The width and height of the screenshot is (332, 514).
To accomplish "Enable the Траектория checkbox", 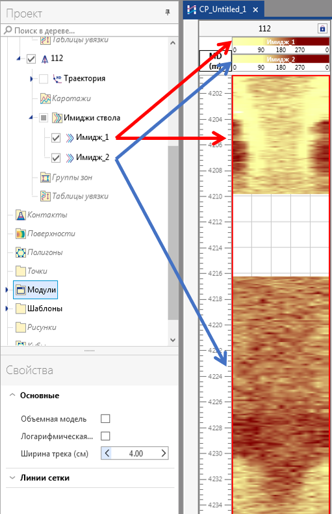I will pos(44,79).
